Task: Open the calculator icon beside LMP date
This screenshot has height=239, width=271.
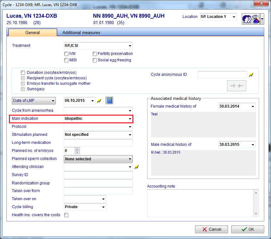Action: [x=109, y=101]
